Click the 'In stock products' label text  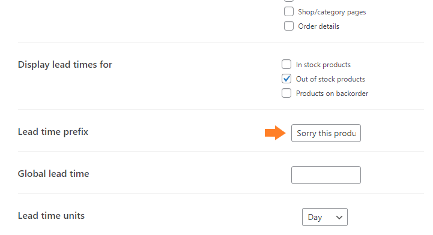323,65
